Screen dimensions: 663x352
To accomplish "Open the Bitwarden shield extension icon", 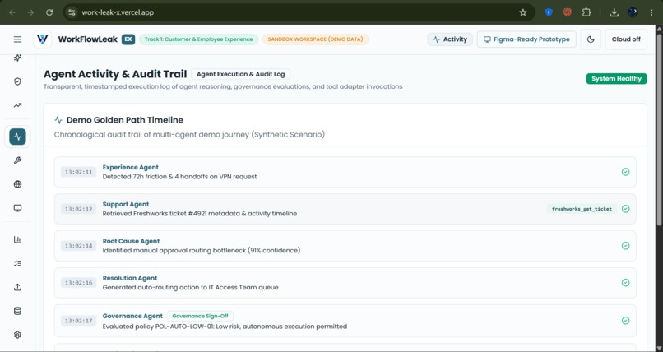I will coord(549,12).
